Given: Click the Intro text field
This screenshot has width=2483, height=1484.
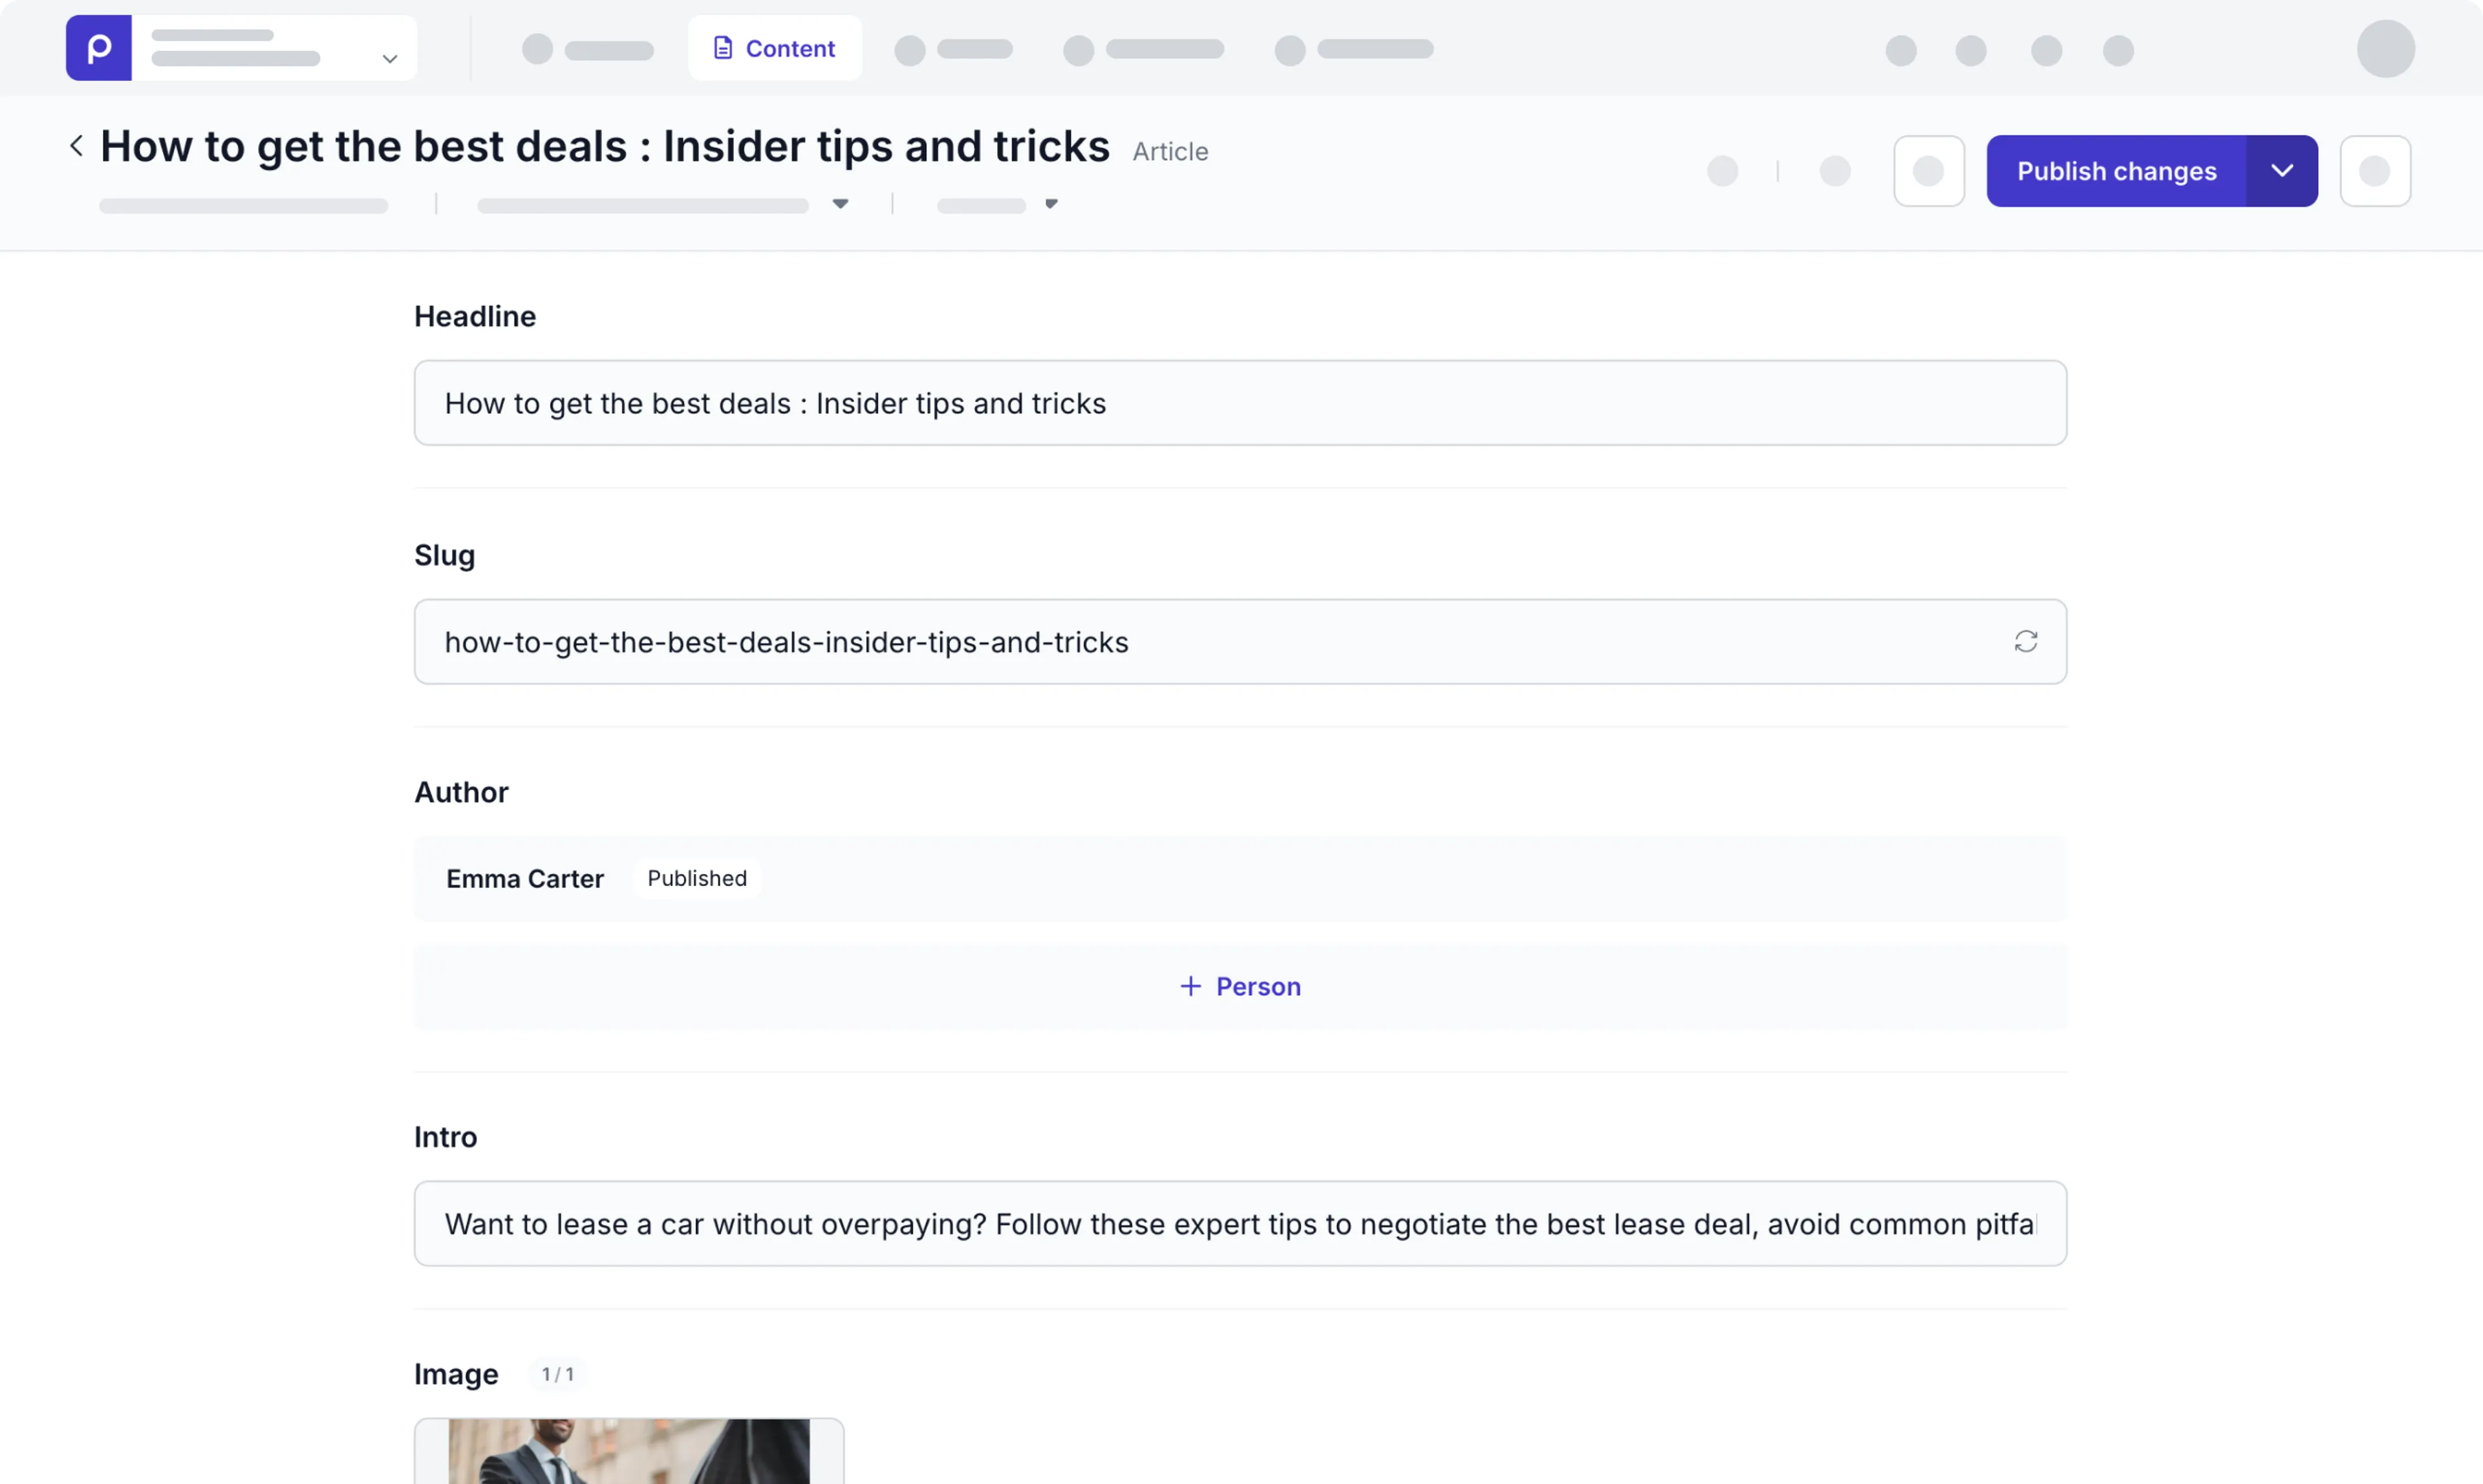Looking at the screenshot, I should [1240, 1223].
